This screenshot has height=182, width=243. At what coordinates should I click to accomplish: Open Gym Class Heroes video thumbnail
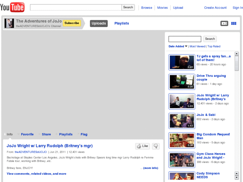tap(182, 160)
